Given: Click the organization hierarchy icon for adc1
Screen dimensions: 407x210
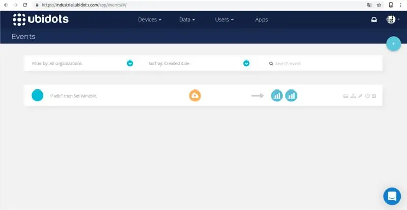Looking at the screenshot, I should point(353,96).
